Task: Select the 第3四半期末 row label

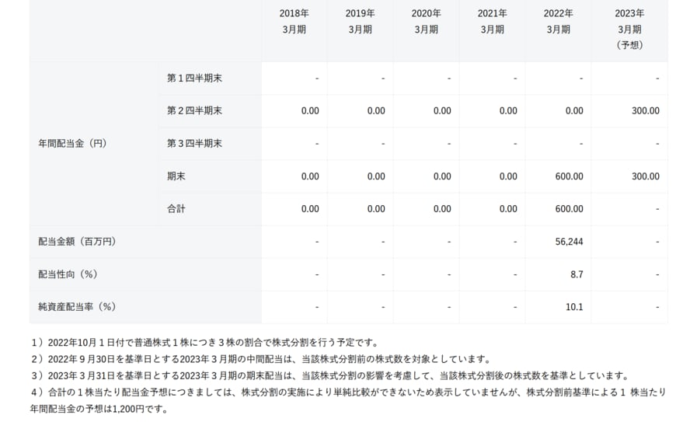Action: tap(194, 144)
